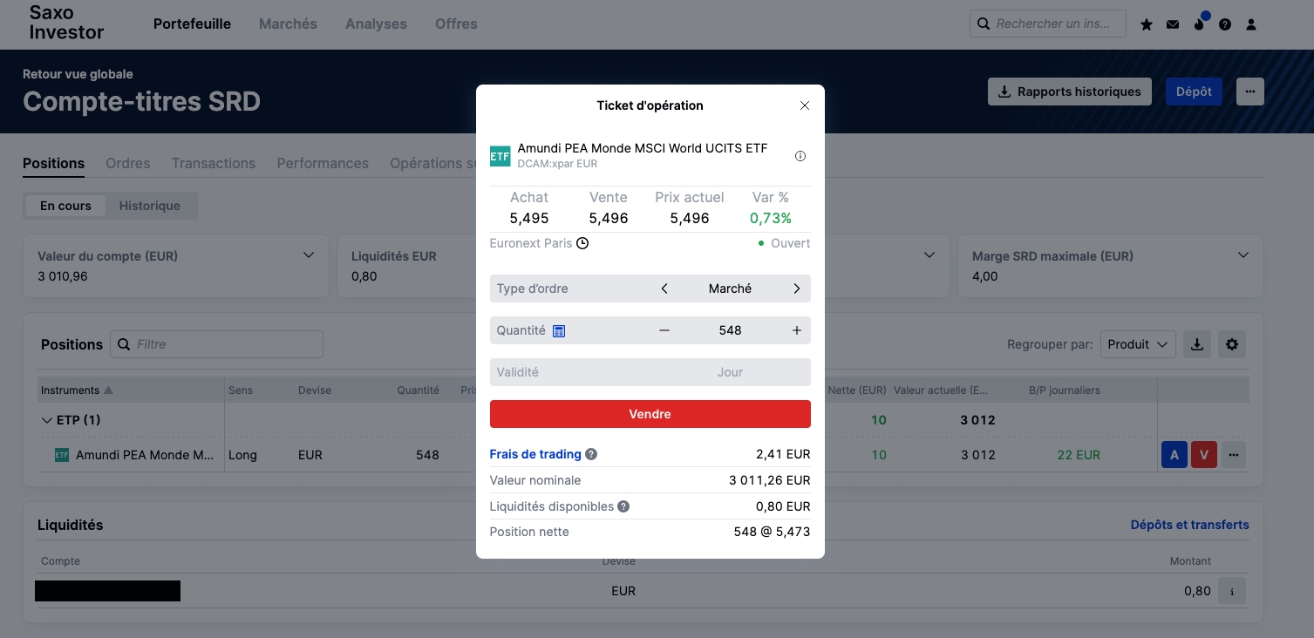Show help for Liquidités disponibles
This screenshot has height=638, width=1314.
623,506
